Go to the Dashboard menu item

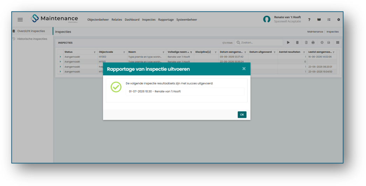132,20
